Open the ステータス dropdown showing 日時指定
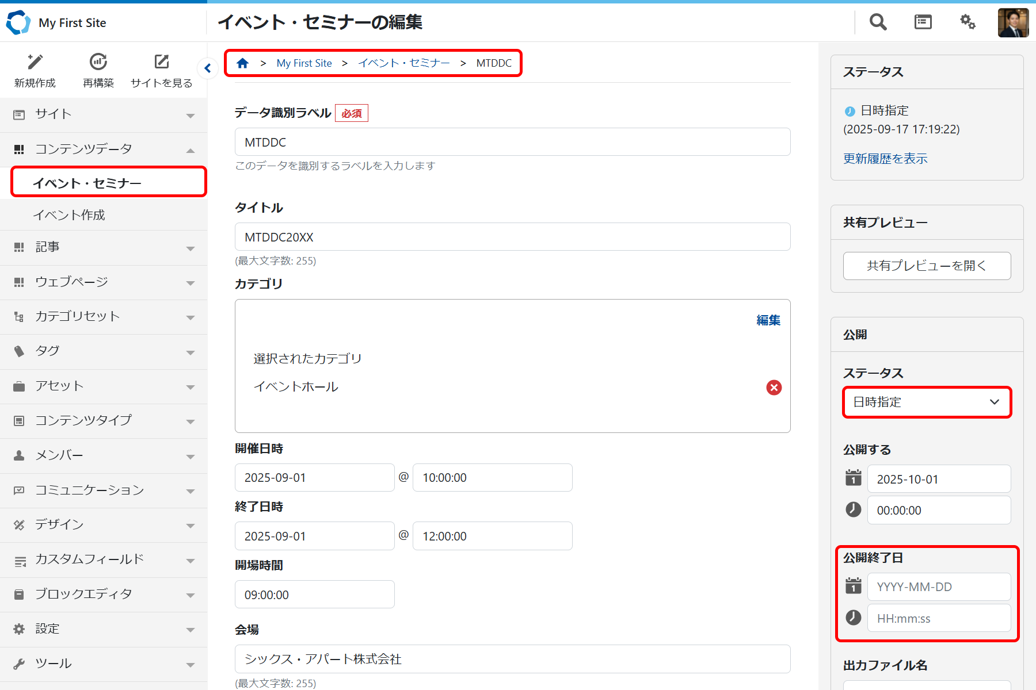The image size is (1036, 690). (927, 402)
